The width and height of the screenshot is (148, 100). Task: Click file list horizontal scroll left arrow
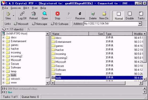53,83
